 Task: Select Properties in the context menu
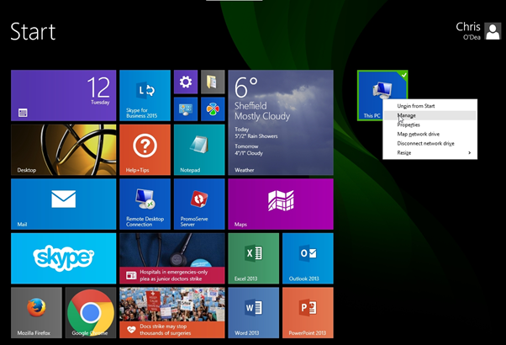coord(430,125)
